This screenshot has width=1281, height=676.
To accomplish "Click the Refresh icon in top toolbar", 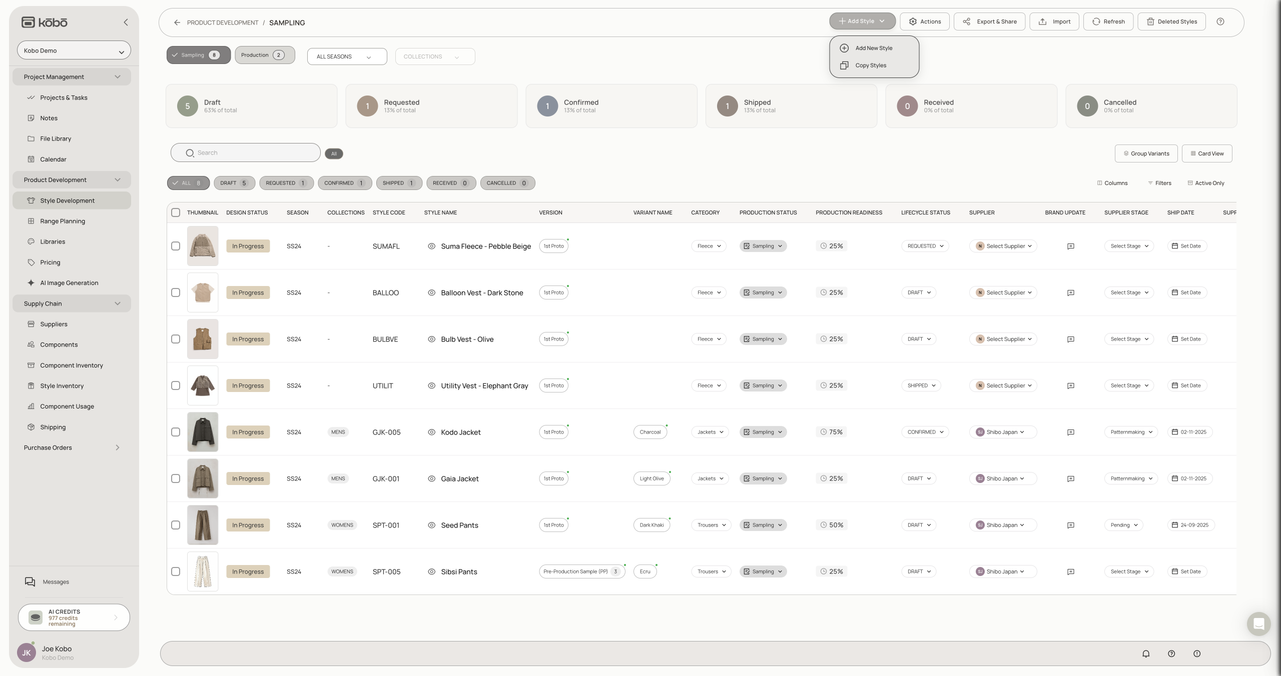I will point(1096,21).
